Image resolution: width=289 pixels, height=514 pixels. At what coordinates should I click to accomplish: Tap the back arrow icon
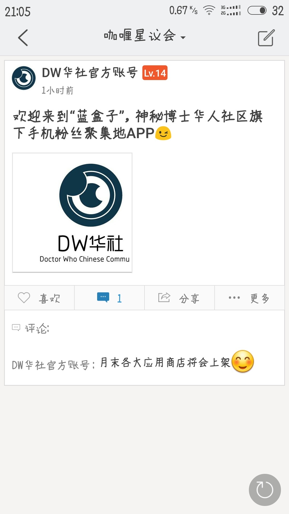(23, 38)
